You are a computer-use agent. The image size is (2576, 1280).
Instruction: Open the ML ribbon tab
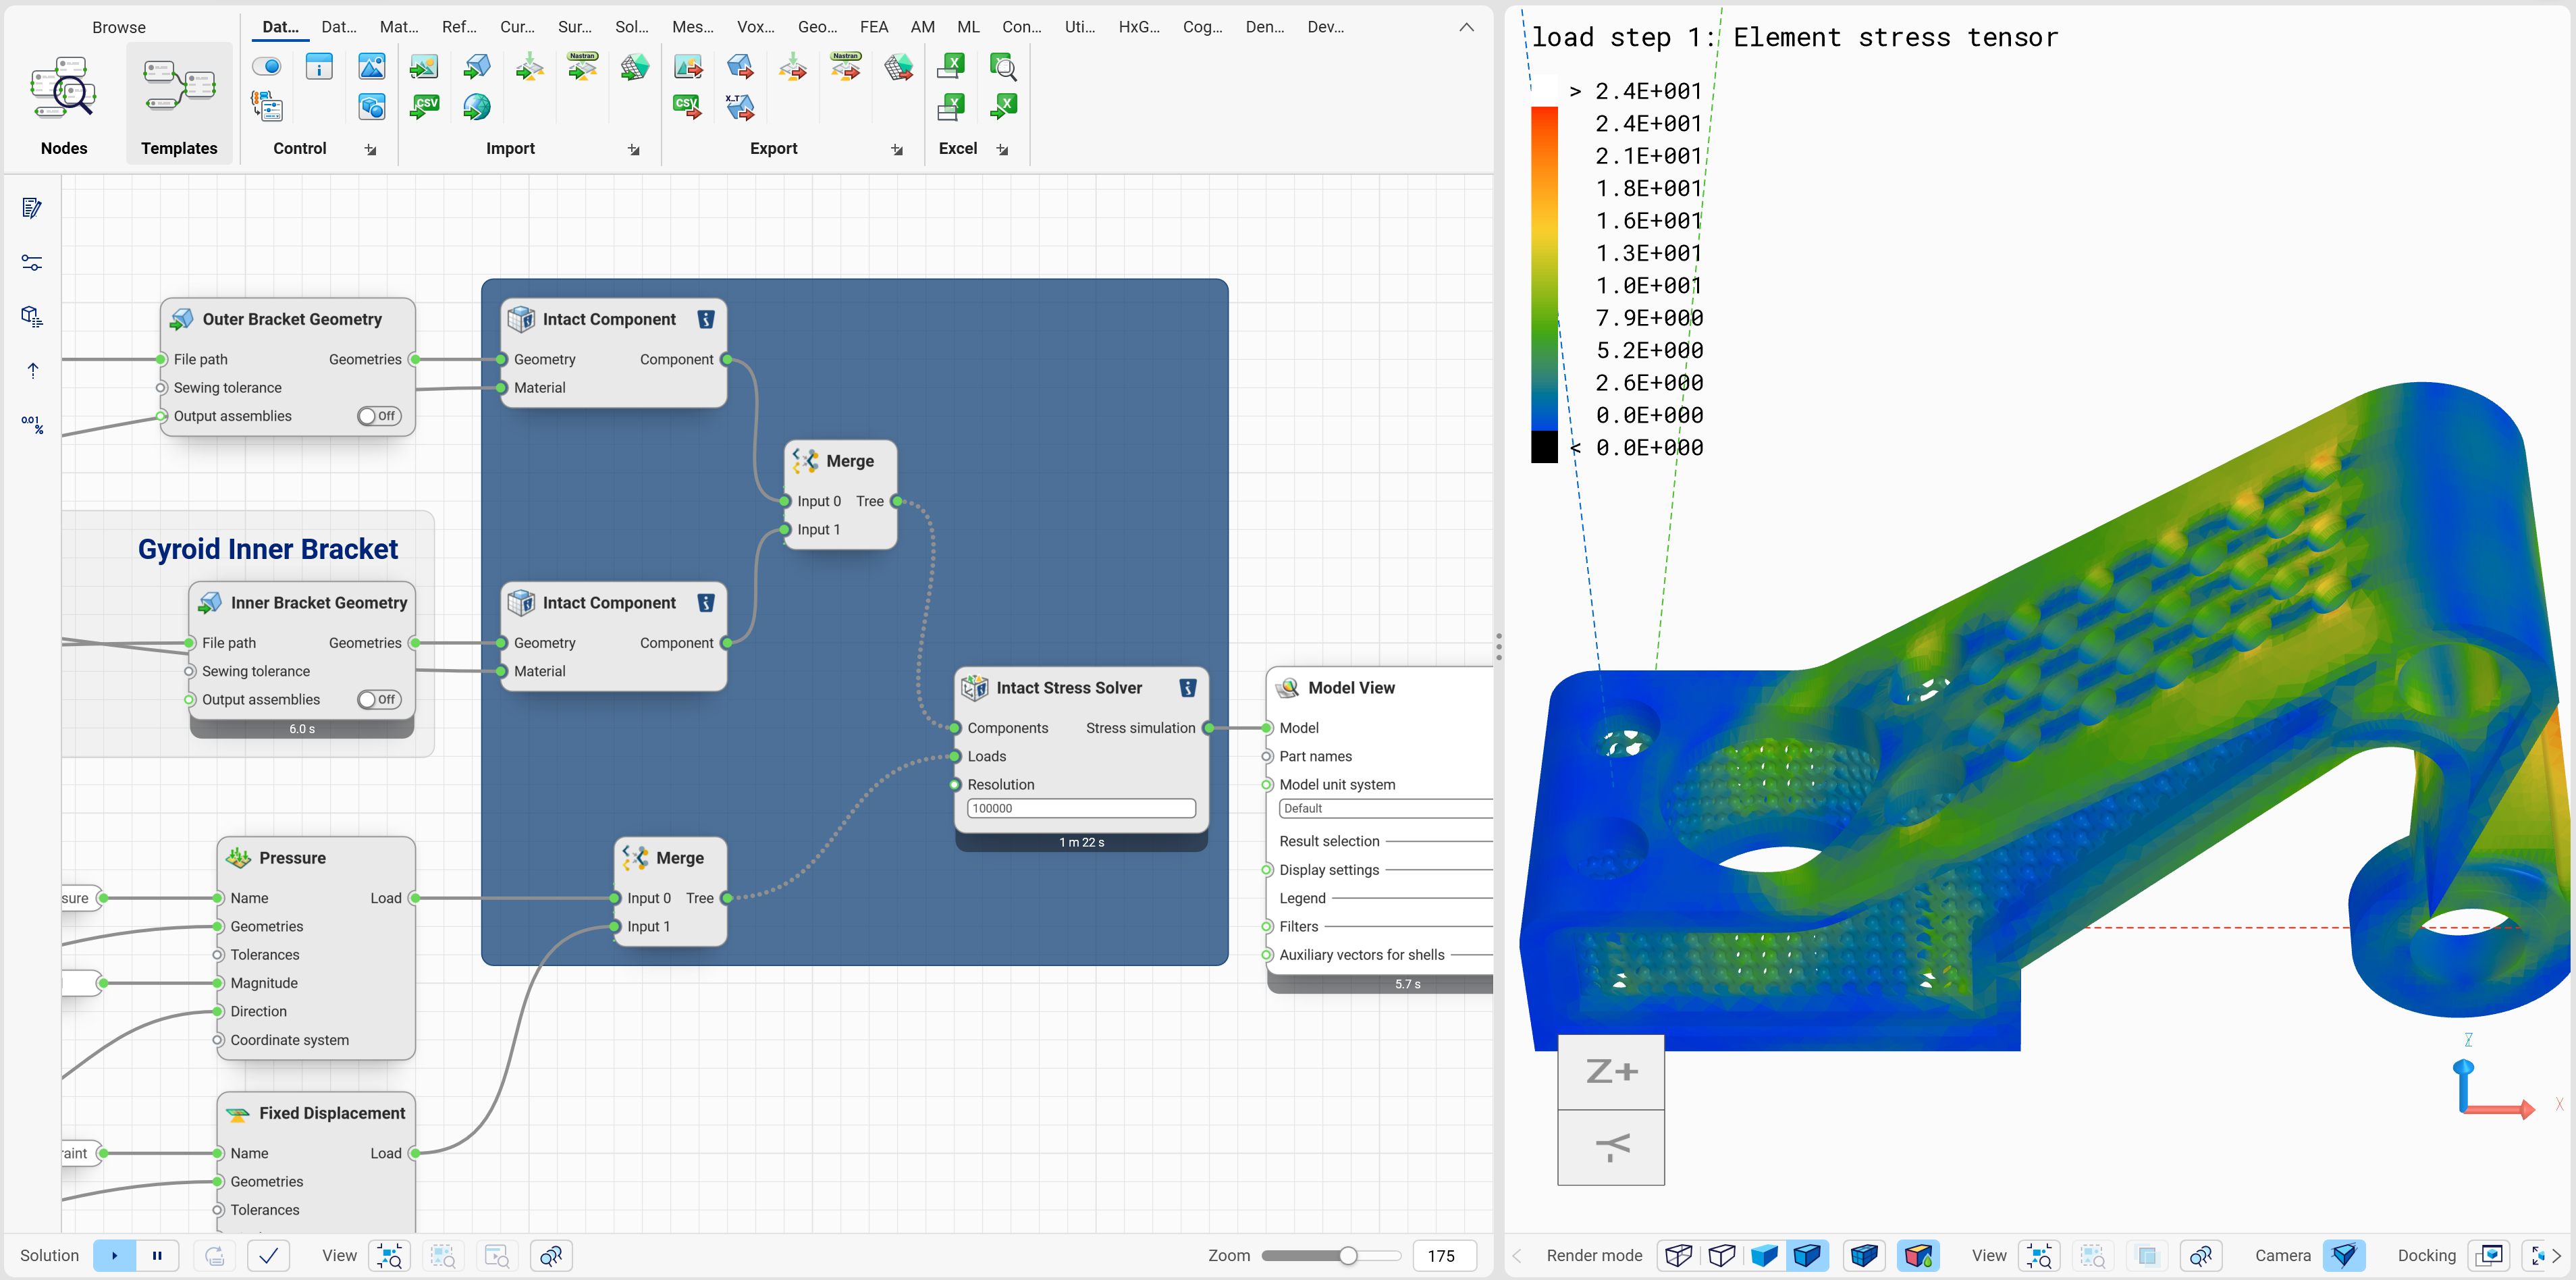[967, 27]
